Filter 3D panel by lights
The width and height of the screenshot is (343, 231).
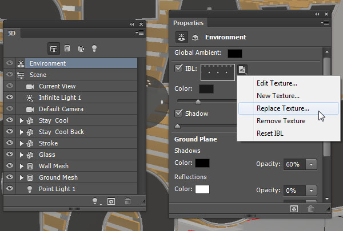(x=94, y=48)
